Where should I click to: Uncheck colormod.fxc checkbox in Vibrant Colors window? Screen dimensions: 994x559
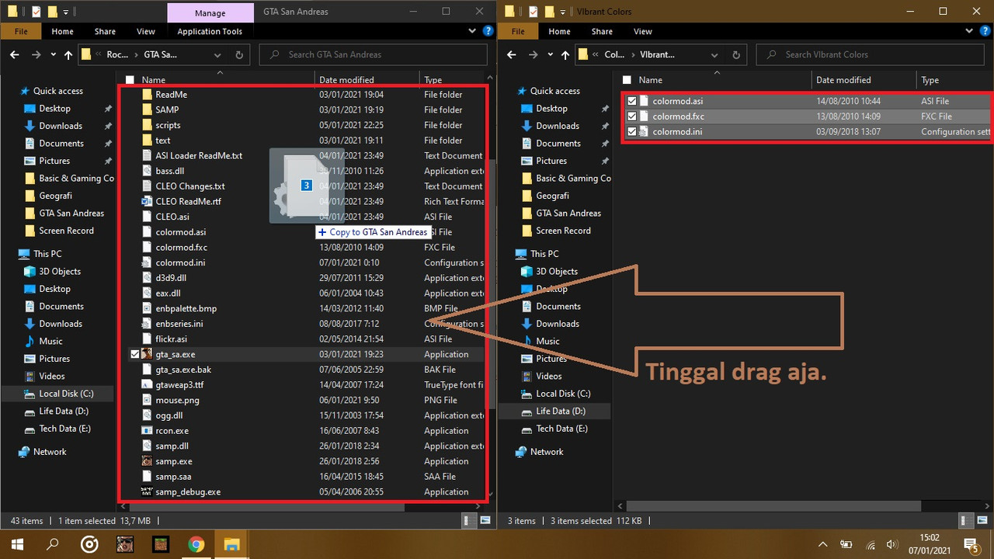[x=632, y=116]
